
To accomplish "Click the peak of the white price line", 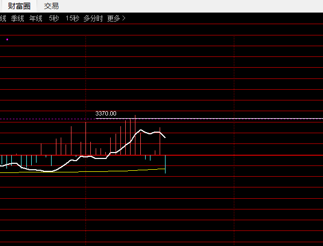I will coord(141,130).
